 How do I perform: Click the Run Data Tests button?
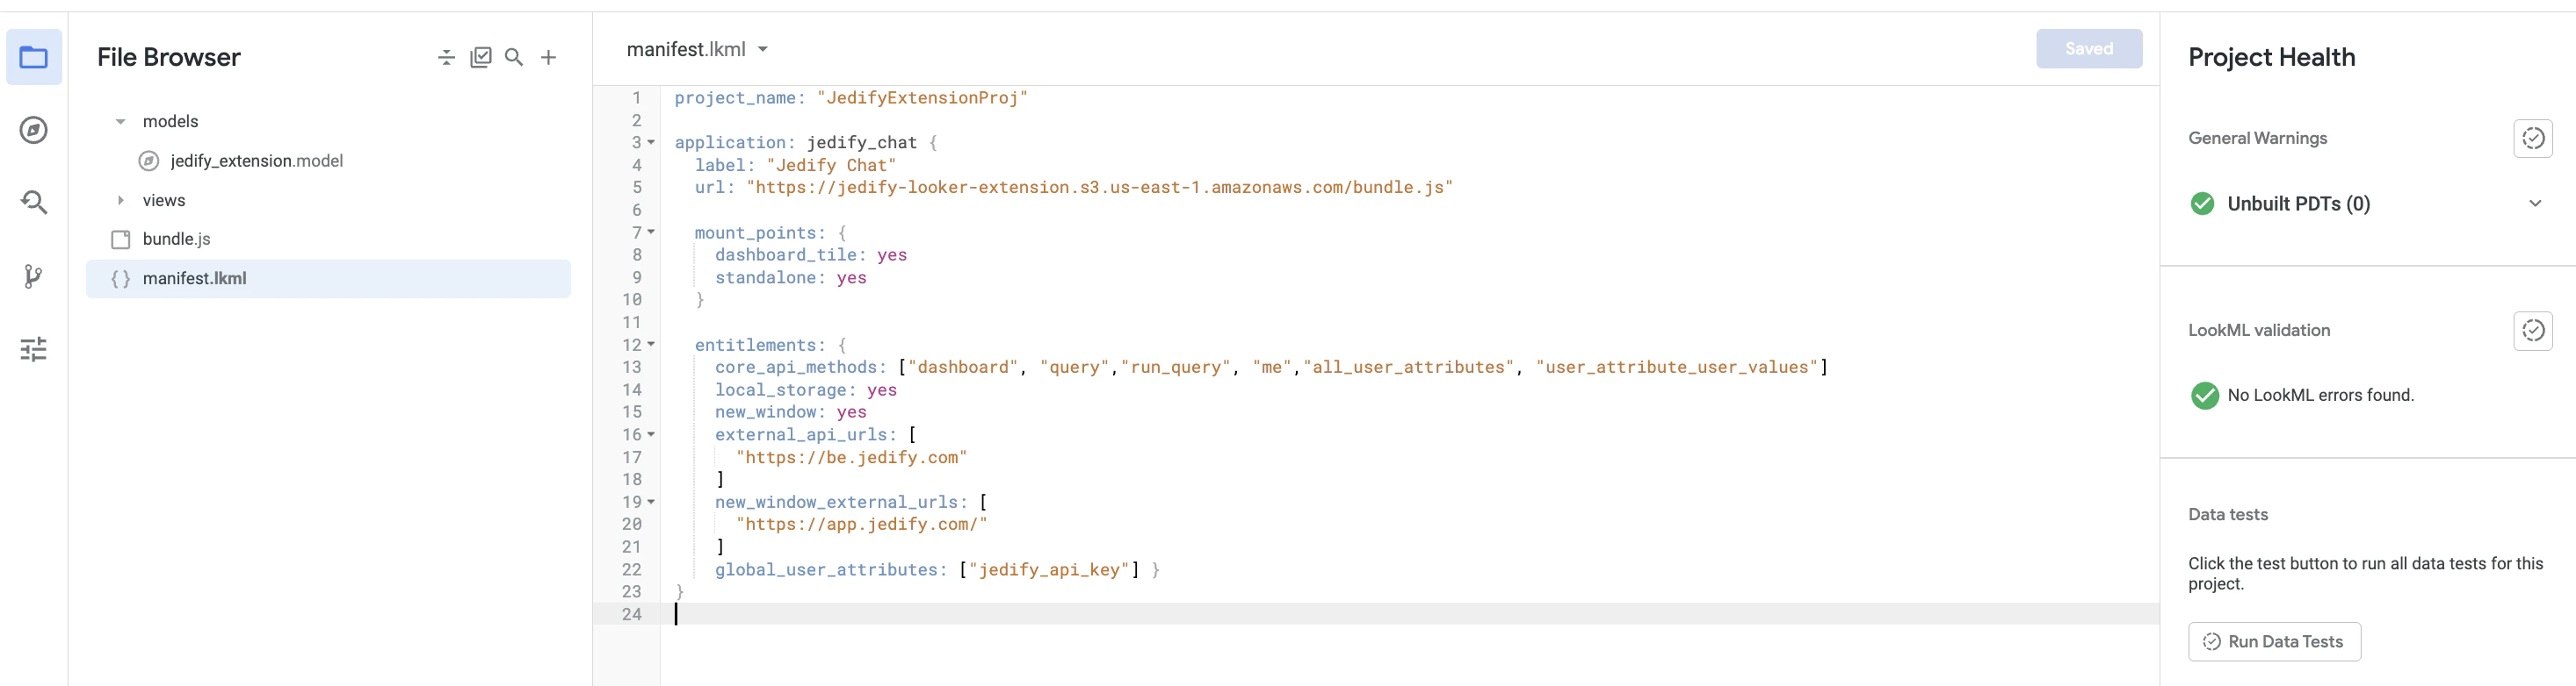2274,642
